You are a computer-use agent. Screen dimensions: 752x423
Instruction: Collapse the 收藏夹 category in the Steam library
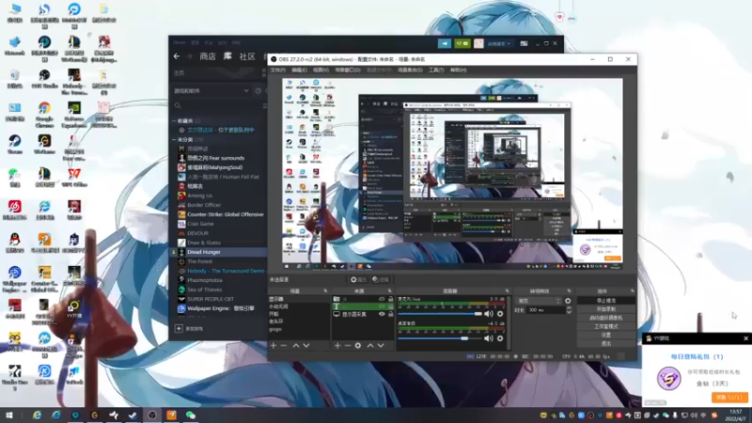click(174, 121)
